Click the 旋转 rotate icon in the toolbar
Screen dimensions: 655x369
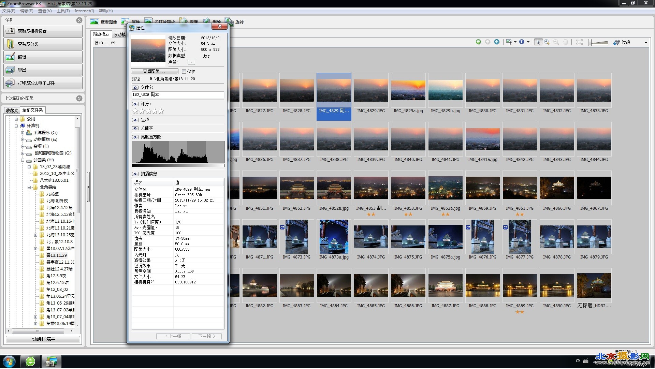point(229,22)
